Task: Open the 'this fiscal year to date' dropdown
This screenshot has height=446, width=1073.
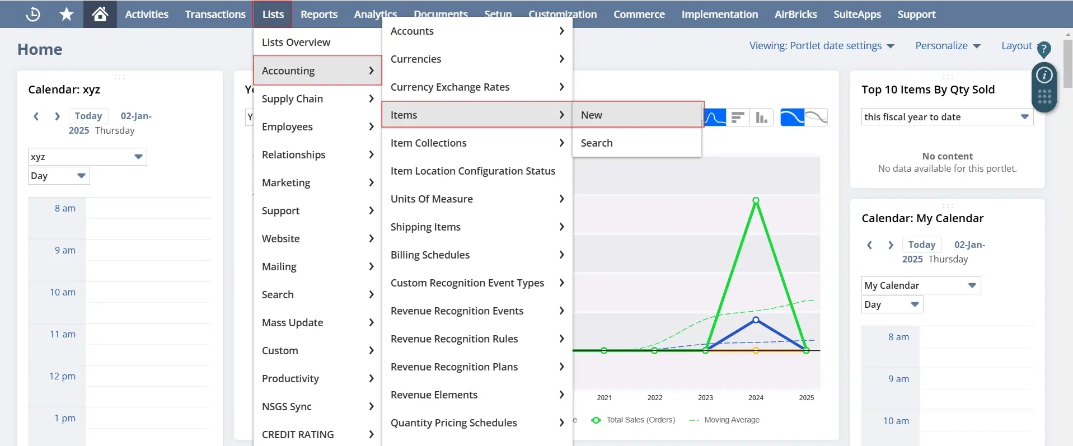Action: tap(947, 117)
